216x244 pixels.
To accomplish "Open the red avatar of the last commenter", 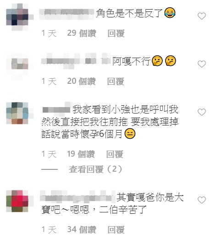I will [17, 201].
